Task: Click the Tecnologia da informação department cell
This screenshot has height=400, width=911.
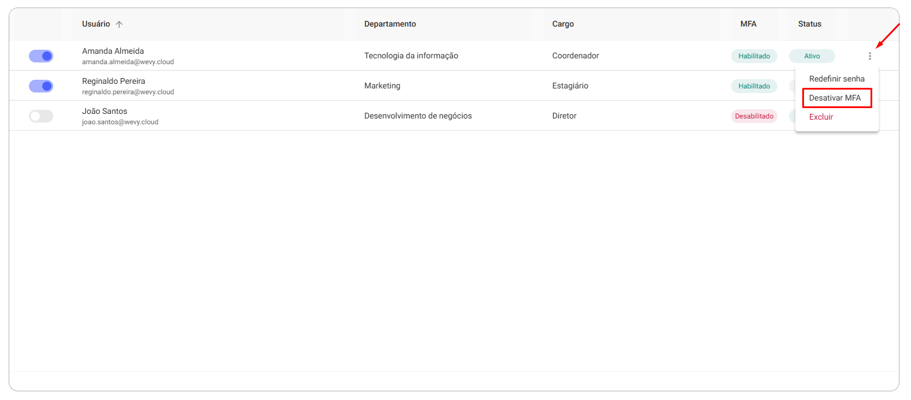Action: (411, 55)
